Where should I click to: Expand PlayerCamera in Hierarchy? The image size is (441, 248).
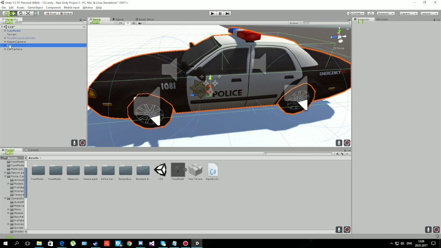coord(5,42)
